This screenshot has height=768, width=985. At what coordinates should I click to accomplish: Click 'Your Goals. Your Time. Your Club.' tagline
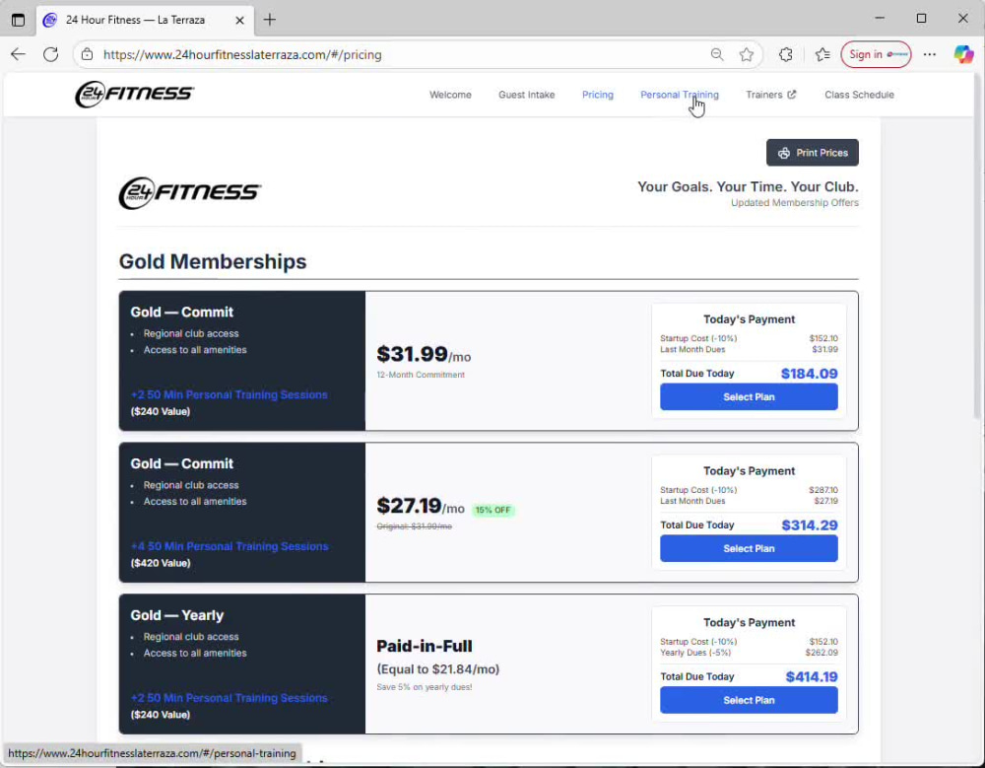coord(749,186)
